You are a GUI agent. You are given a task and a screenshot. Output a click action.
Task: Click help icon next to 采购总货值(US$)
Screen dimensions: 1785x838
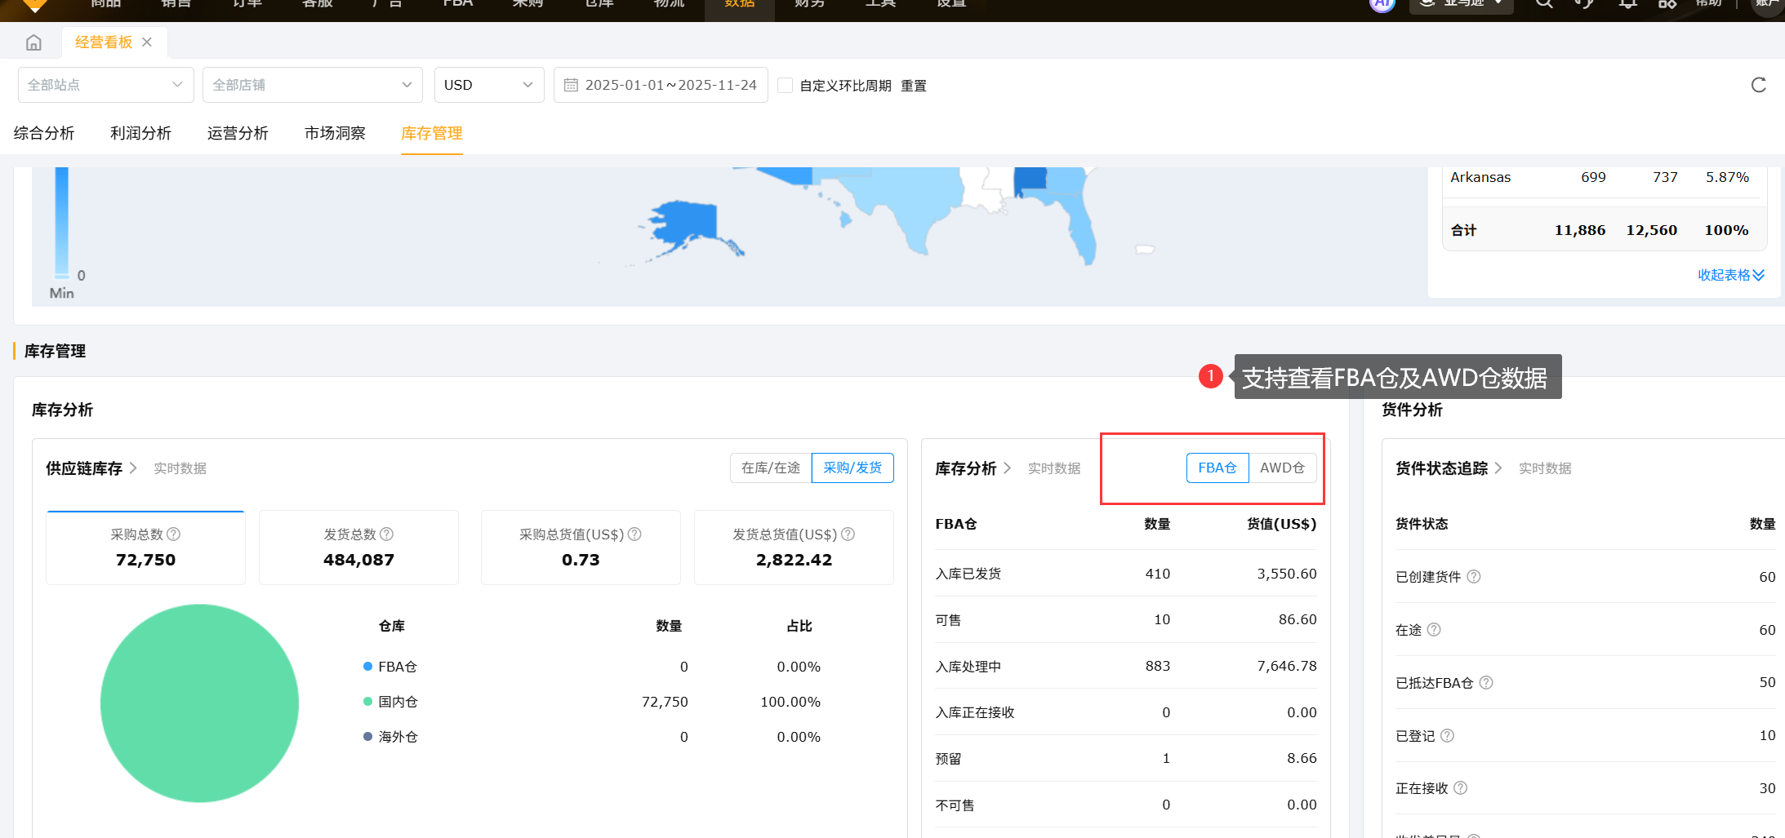(634, 534)
